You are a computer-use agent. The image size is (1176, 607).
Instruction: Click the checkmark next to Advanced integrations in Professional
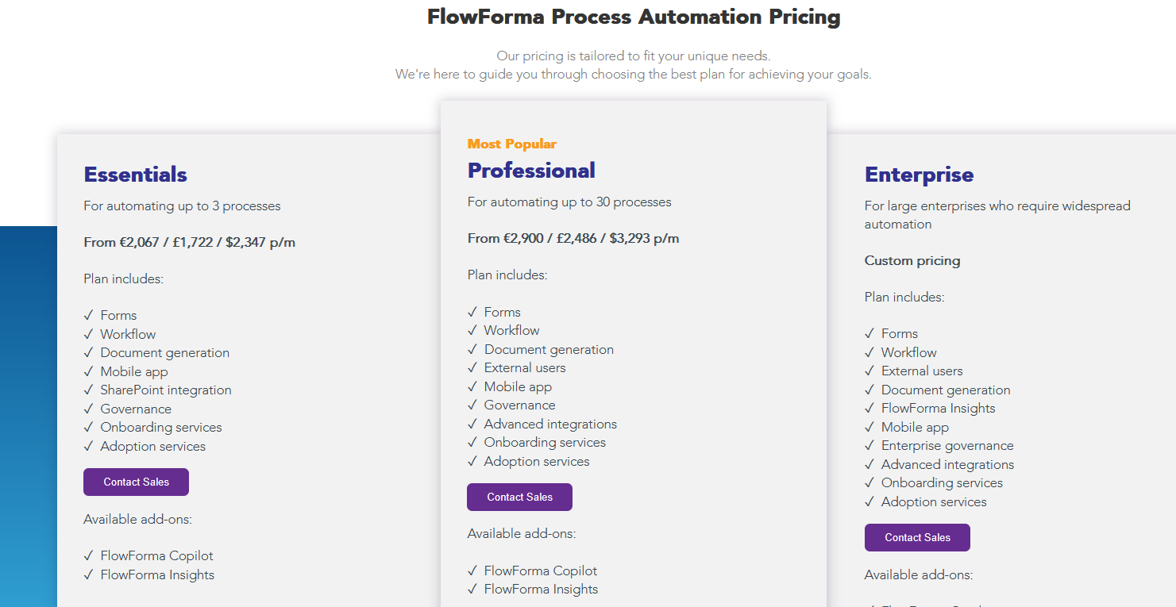click(473, 424)
